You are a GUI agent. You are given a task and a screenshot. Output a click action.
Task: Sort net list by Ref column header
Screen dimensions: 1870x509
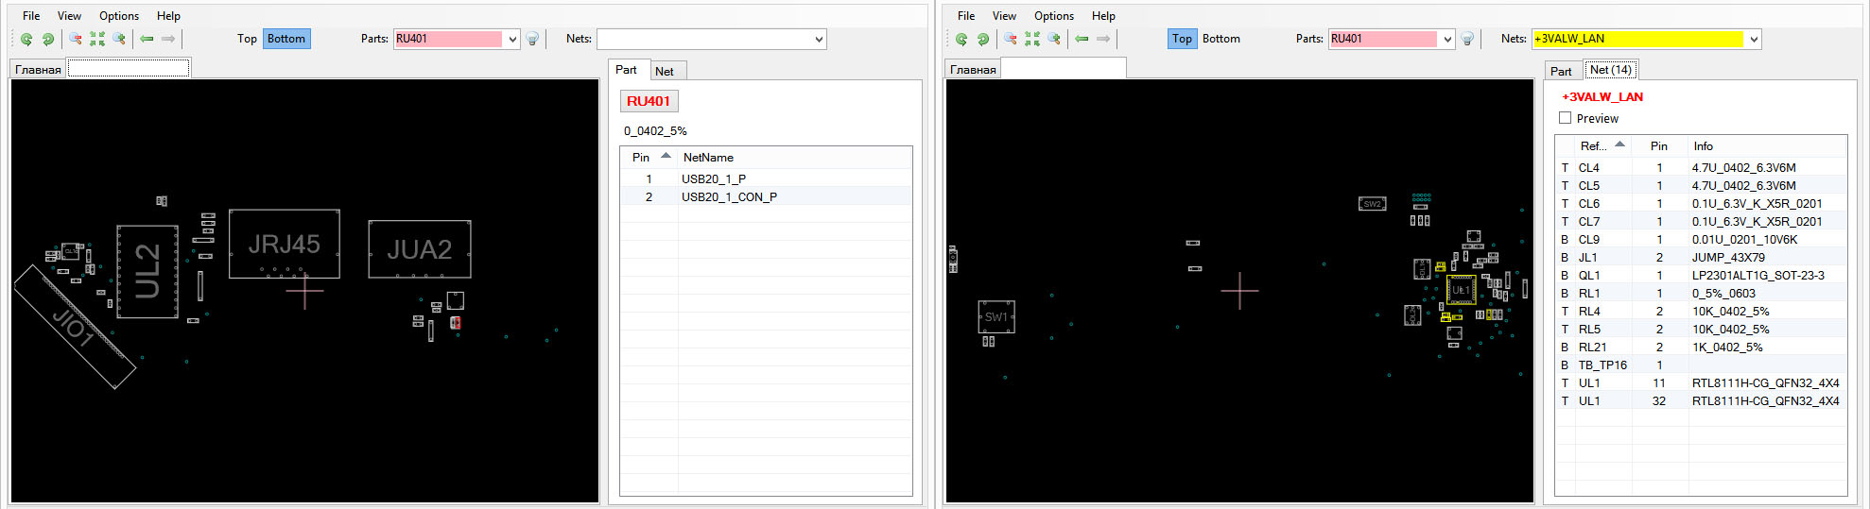[x=1593, y=146]
